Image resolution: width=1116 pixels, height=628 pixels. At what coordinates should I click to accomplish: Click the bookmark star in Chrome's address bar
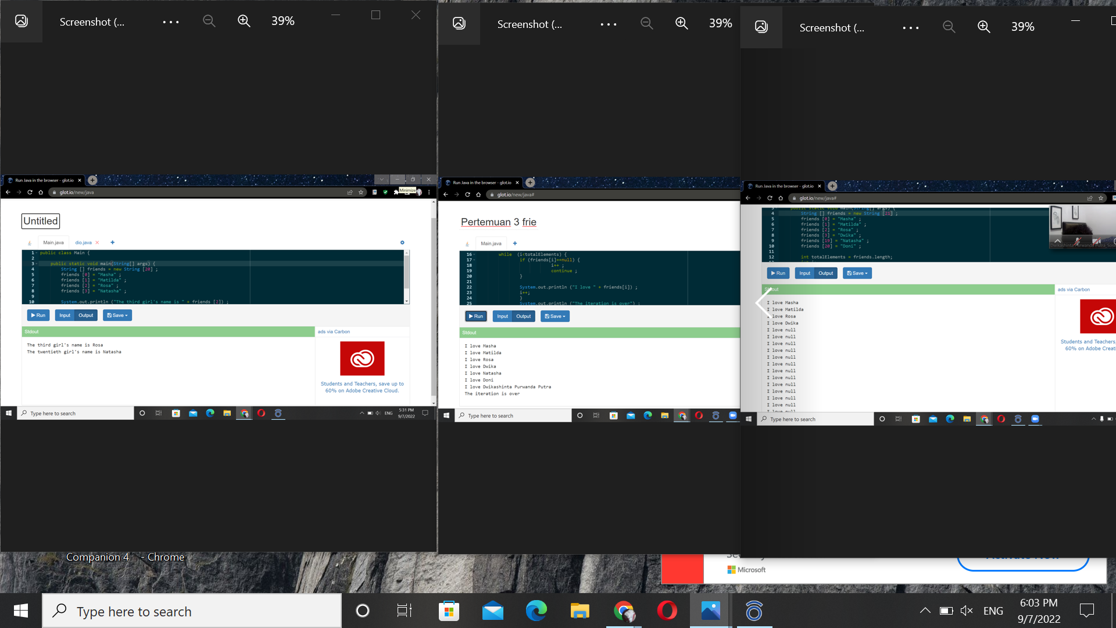(x=361, y=192)
